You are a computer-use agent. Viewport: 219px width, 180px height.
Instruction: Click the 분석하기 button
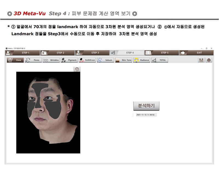click(146, 106)
